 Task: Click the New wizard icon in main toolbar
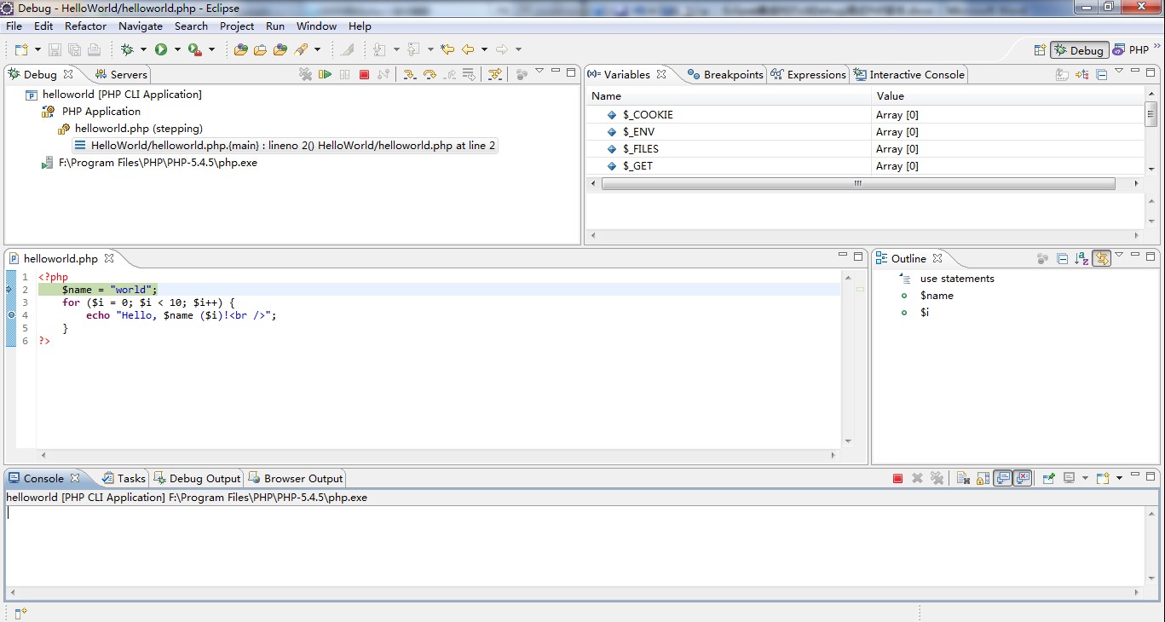(x=21, y=50)
